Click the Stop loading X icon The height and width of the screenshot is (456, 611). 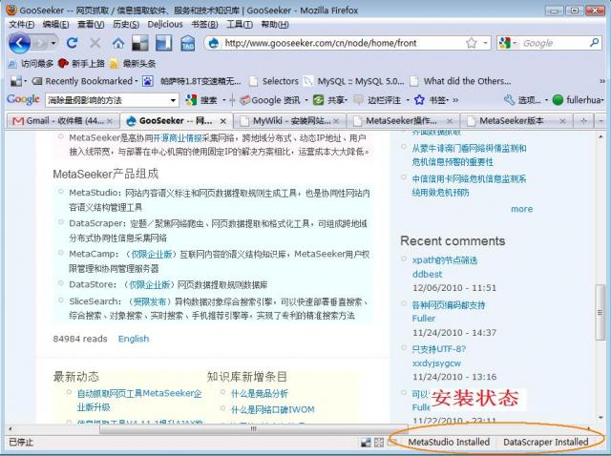[95, 43]
